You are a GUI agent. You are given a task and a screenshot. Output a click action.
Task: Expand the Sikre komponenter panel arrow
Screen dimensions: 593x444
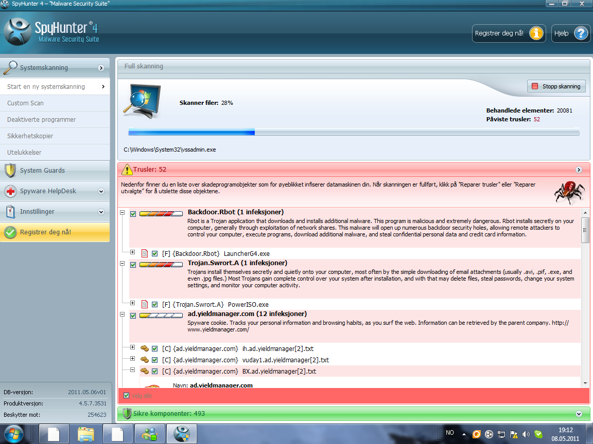(x=579, y=414)
